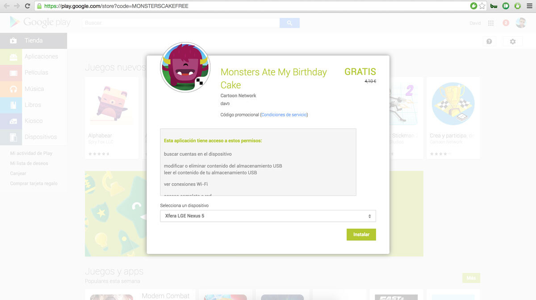This screenshot has height=300, width=536.
Task: Open the user profile avatar
Action: point(521,23)
